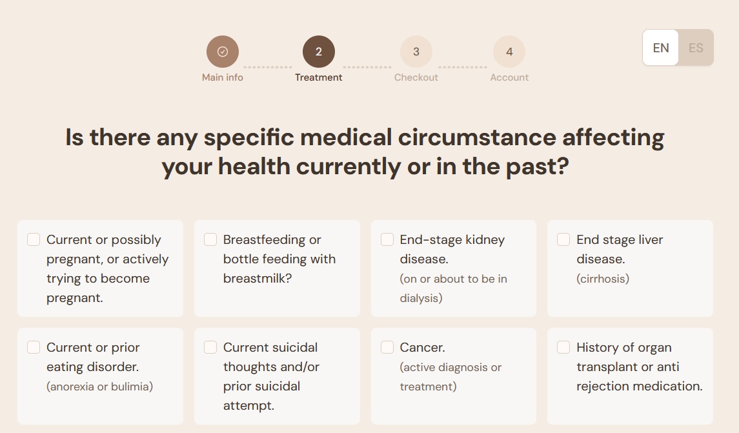Select the cirrhosis liver disease card

(x=630, y=268)
